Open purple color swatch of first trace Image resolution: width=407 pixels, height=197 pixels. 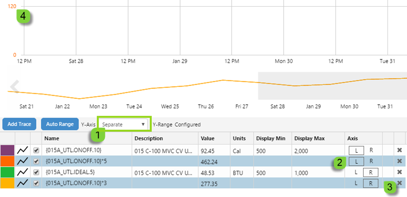(x=8, y=150)
